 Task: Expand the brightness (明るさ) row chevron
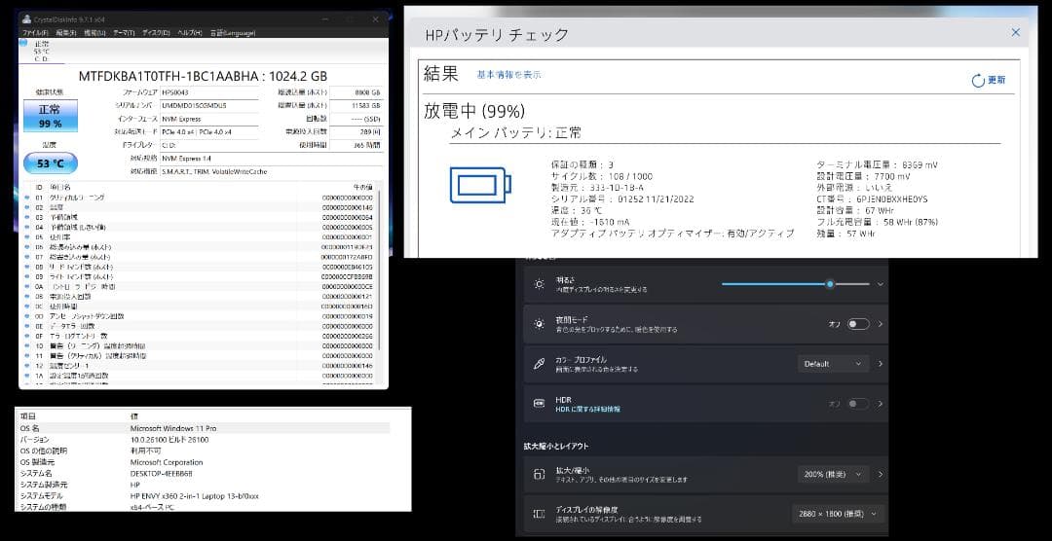(881, 284)
